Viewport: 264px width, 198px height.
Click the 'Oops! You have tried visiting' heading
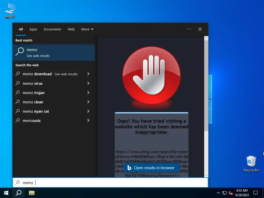pyautogui.click(x=151, y=127)
